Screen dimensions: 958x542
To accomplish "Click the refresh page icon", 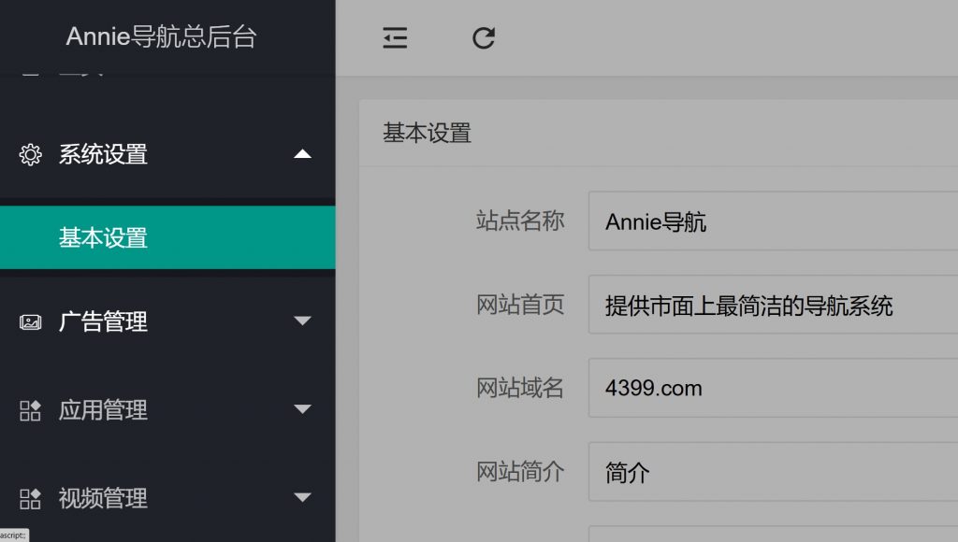I will [484, 37].
